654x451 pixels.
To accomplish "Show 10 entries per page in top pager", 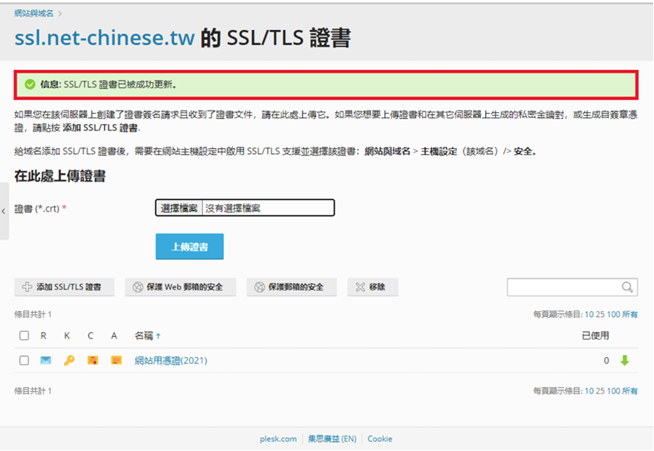I will (589, 315).
